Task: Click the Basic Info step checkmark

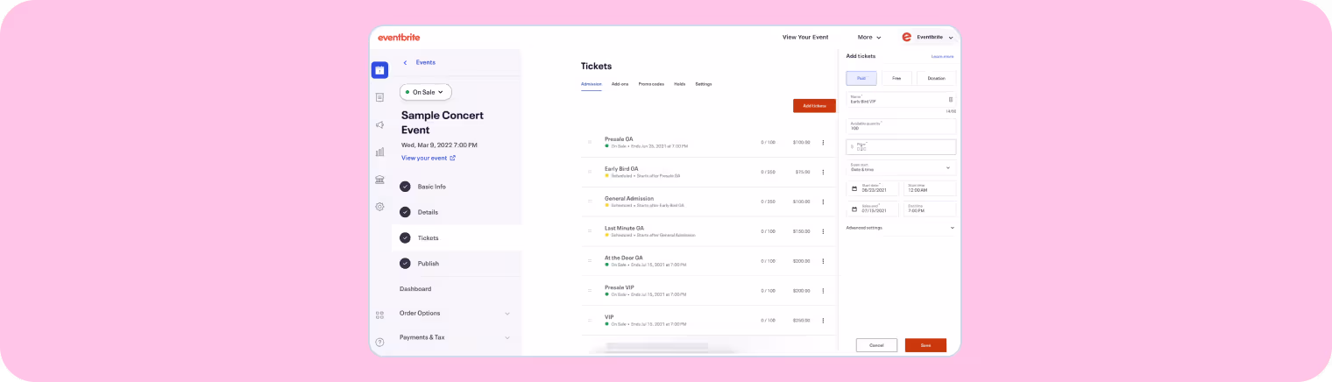Action: click(x=405, y=187)
